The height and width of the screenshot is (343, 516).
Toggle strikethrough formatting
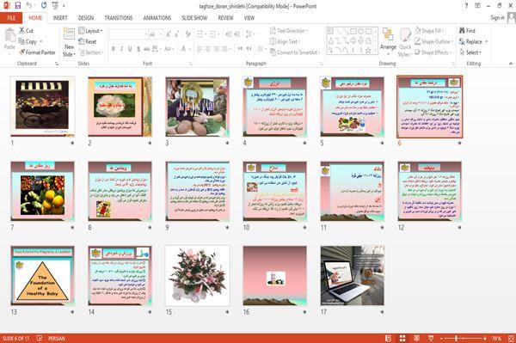146,49
